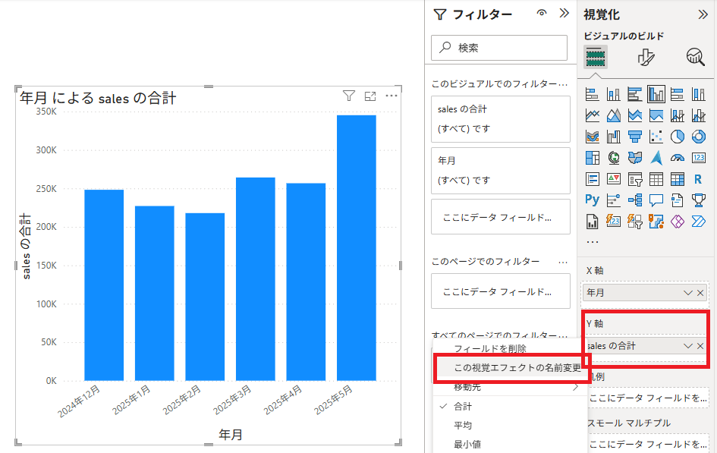This screenshot has height=453, width=717.
Task: Select the slicer visual
Action: click(x=635, y=179)
